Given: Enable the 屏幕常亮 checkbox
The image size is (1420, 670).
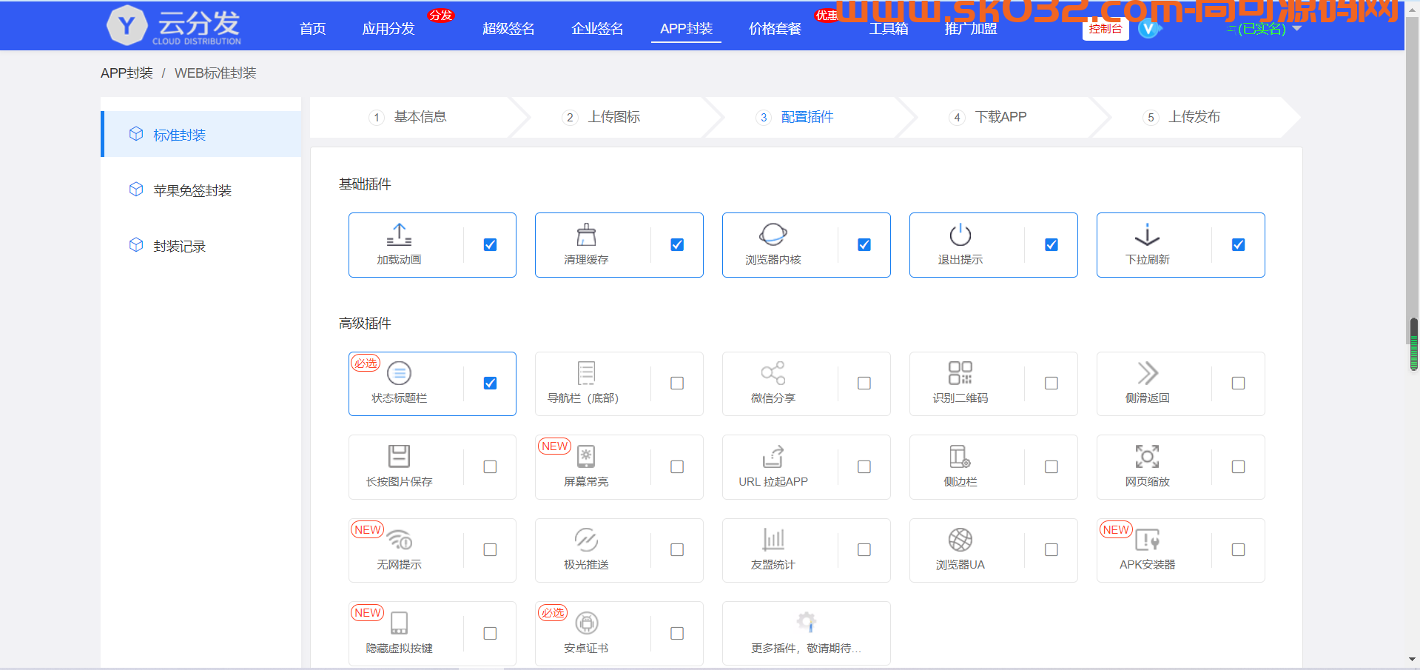Looking at the screenshot, I should pyautogui.click(x=677, y=466).
